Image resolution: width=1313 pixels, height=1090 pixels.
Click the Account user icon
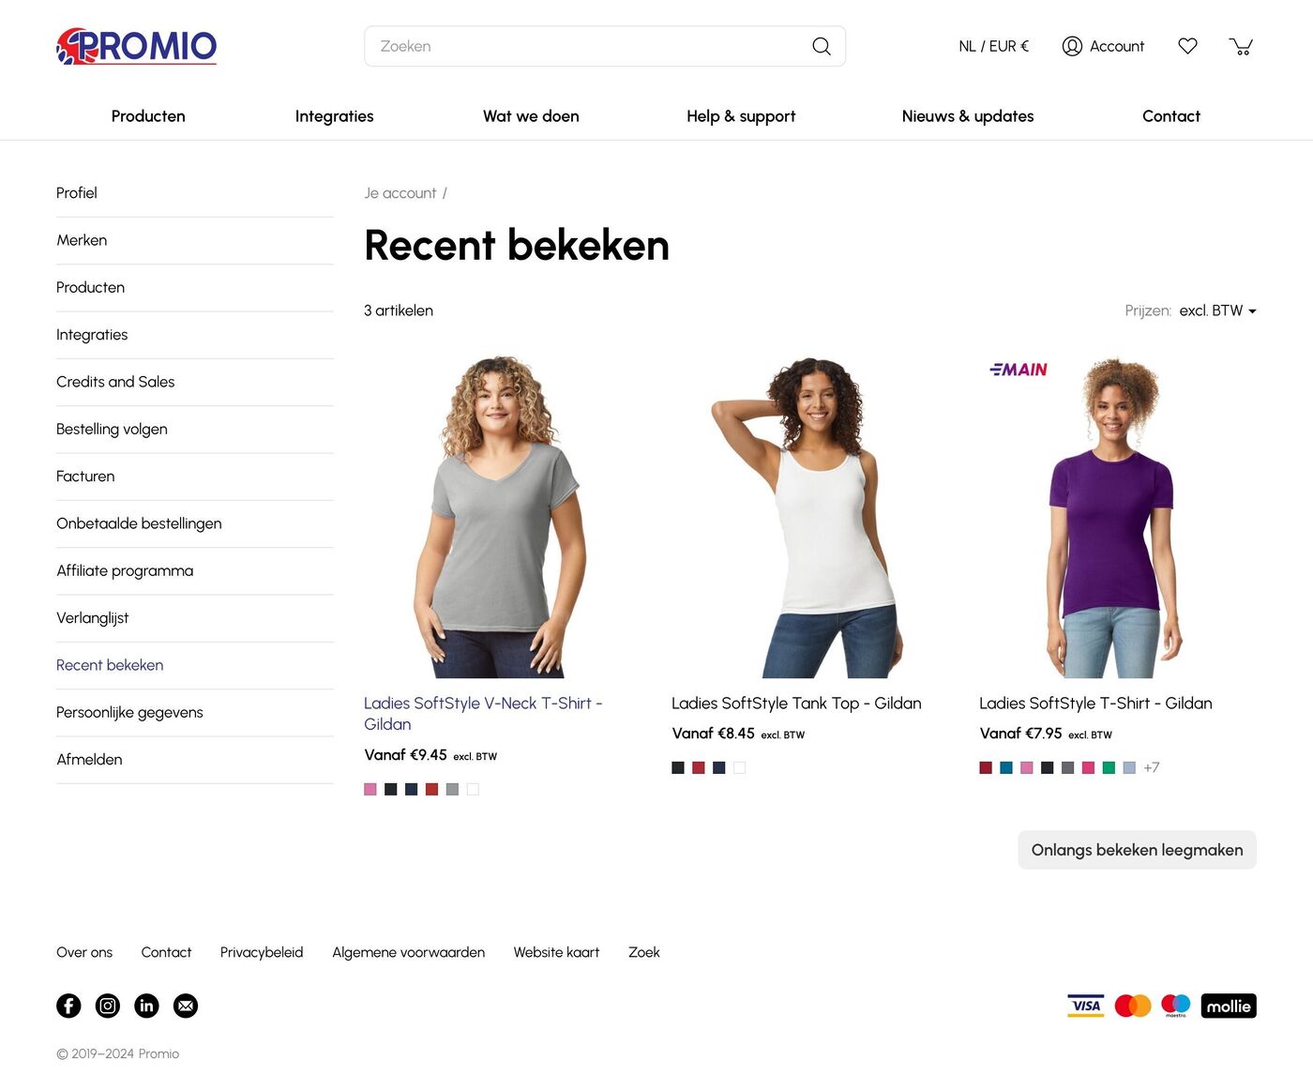(1072, 46)
